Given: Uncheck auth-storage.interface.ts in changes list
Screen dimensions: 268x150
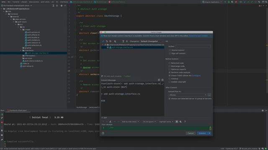Looking at the screenshot, I should 108,47.
